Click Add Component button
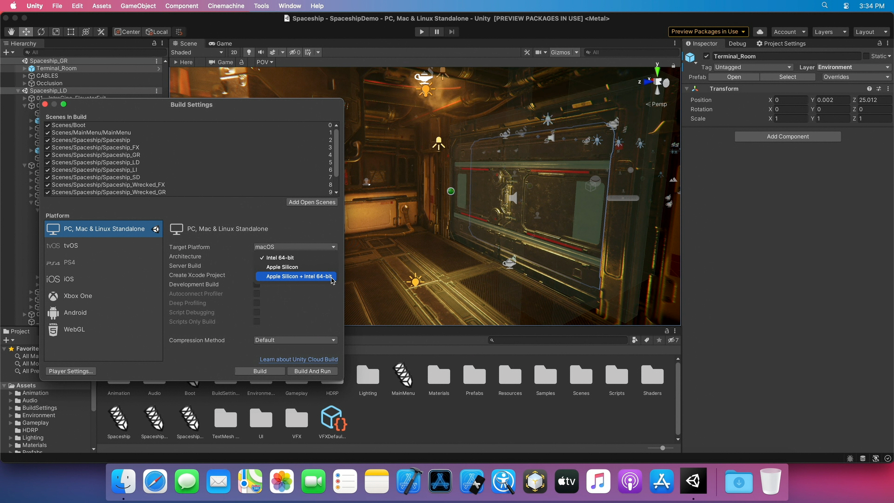Viewport: 894px width, 503px height. pyautogui.click(x=788, y=136)
